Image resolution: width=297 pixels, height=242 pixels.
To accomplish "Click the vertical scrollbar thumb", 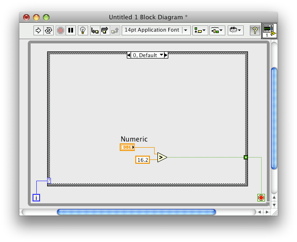I will pyautogui.click(x=274, y=118).
